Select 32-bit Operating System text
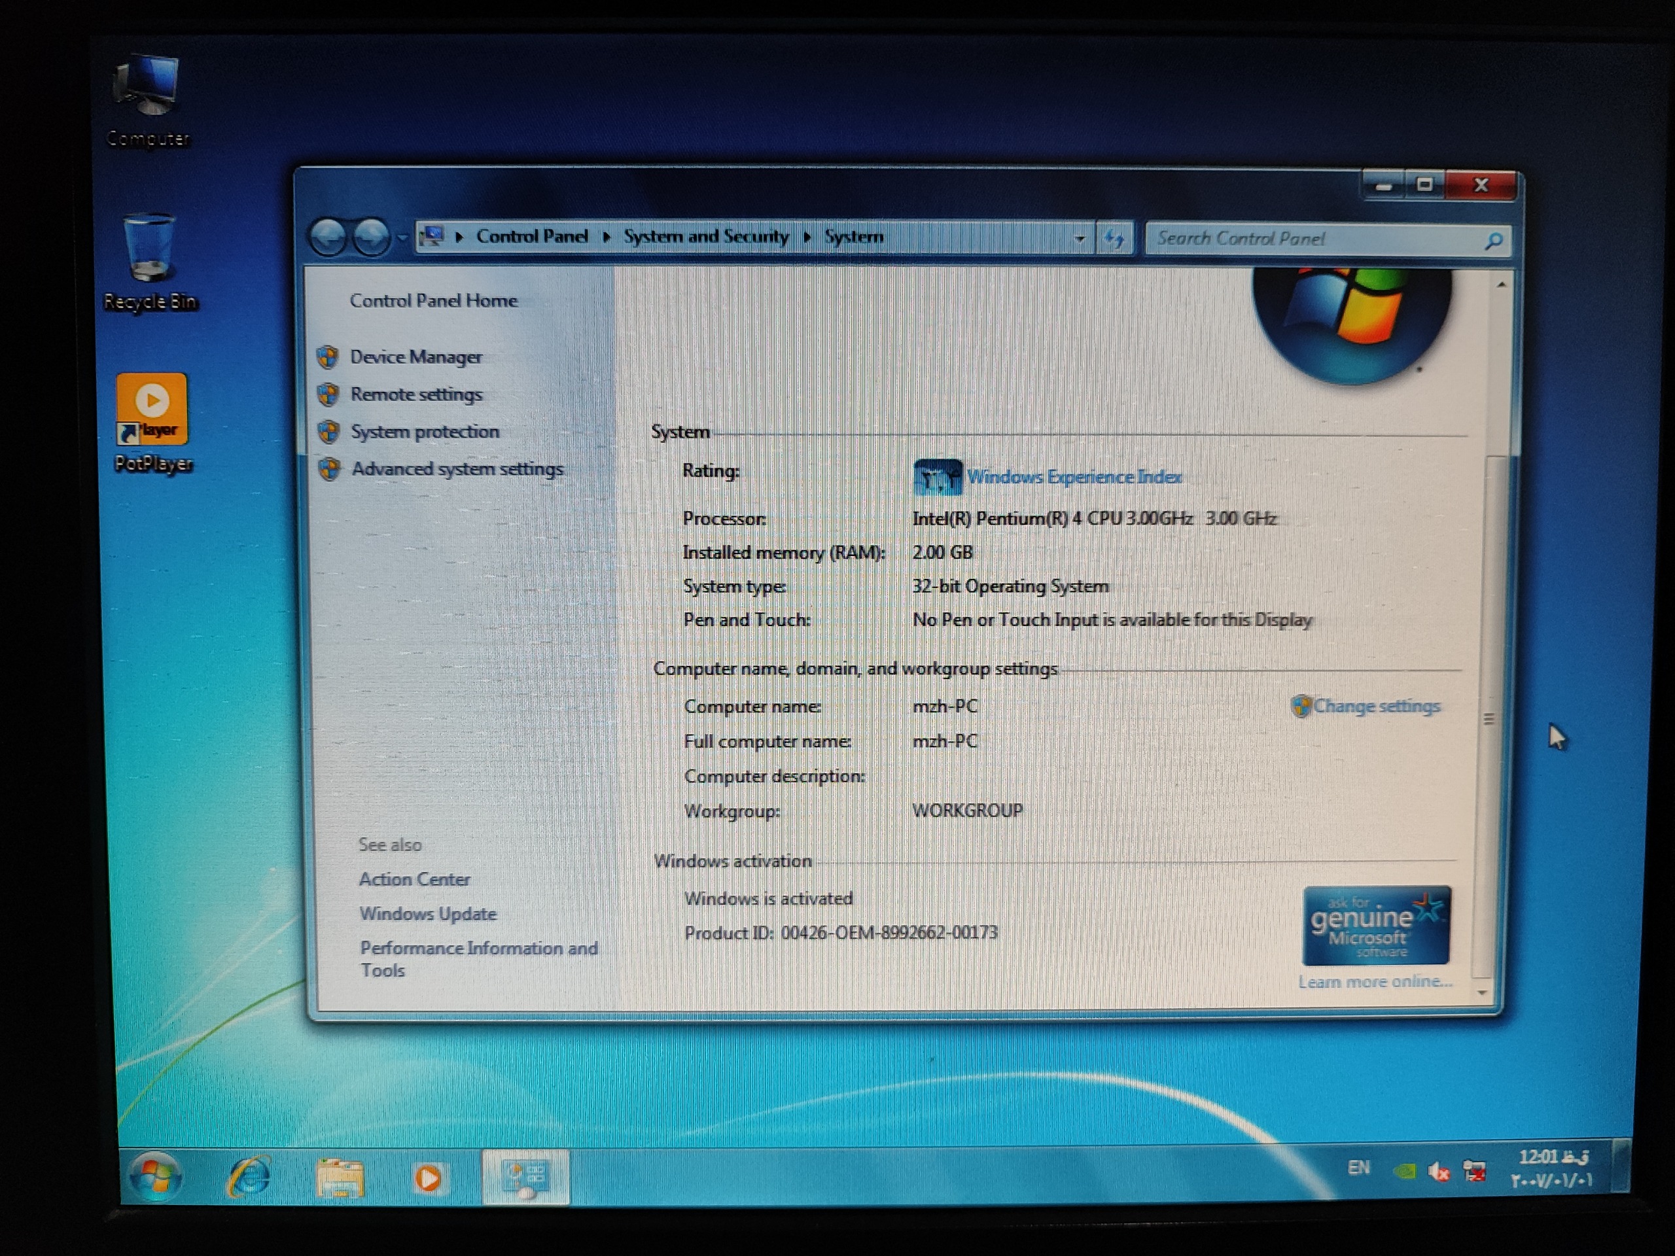The height and width of the screenshot is (1256, 1675). pos(1011,587)
